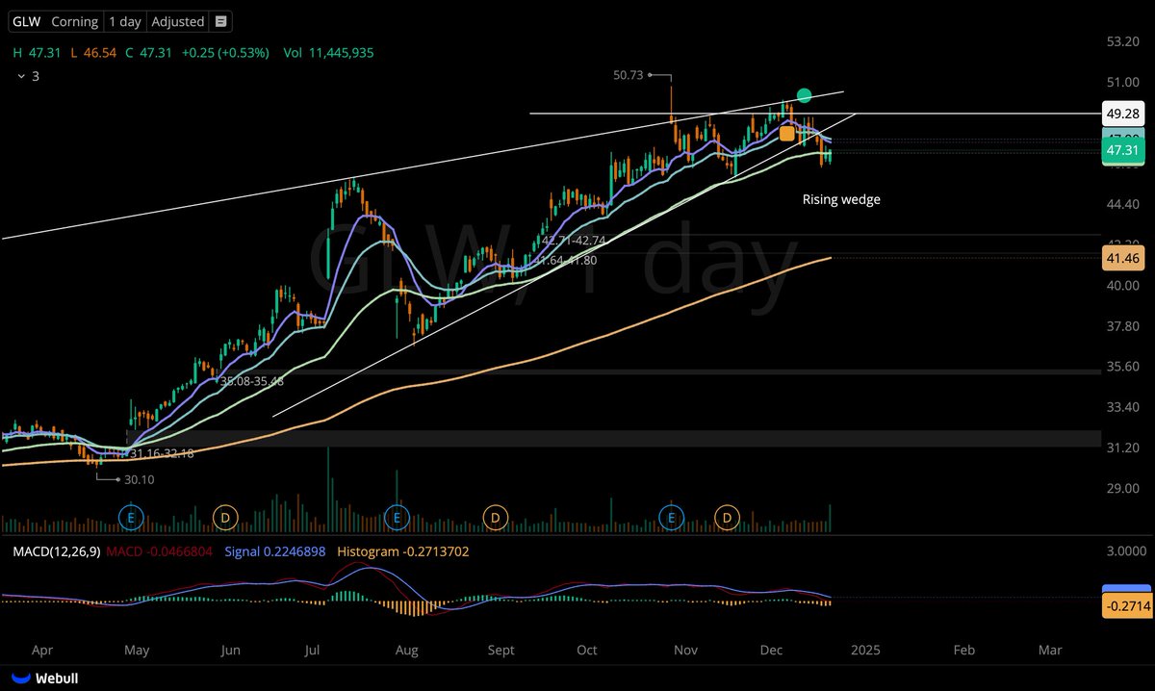Click the notes icon beside Adjusted
1155x691 pixels.
pos(221,21)
